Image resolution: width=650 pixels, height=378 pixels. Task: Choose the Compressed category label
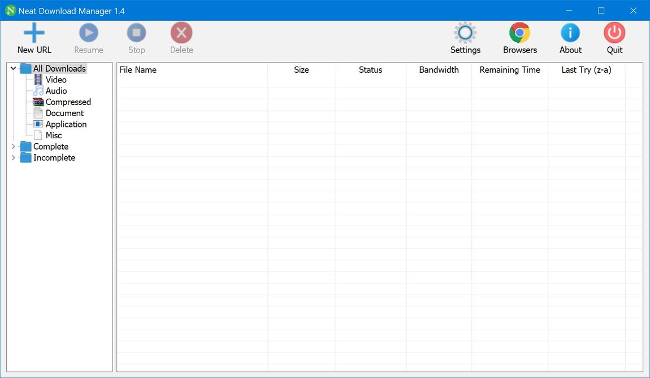point(68,102)
